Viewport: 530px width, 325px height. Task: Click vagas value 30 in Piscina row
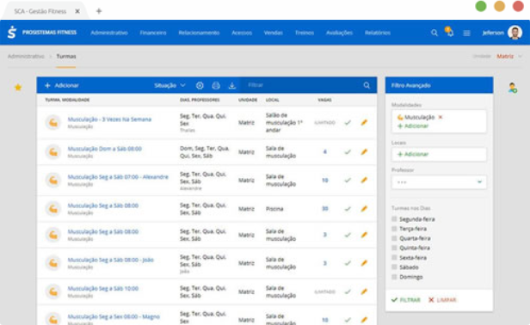click(x=325, y=209)
